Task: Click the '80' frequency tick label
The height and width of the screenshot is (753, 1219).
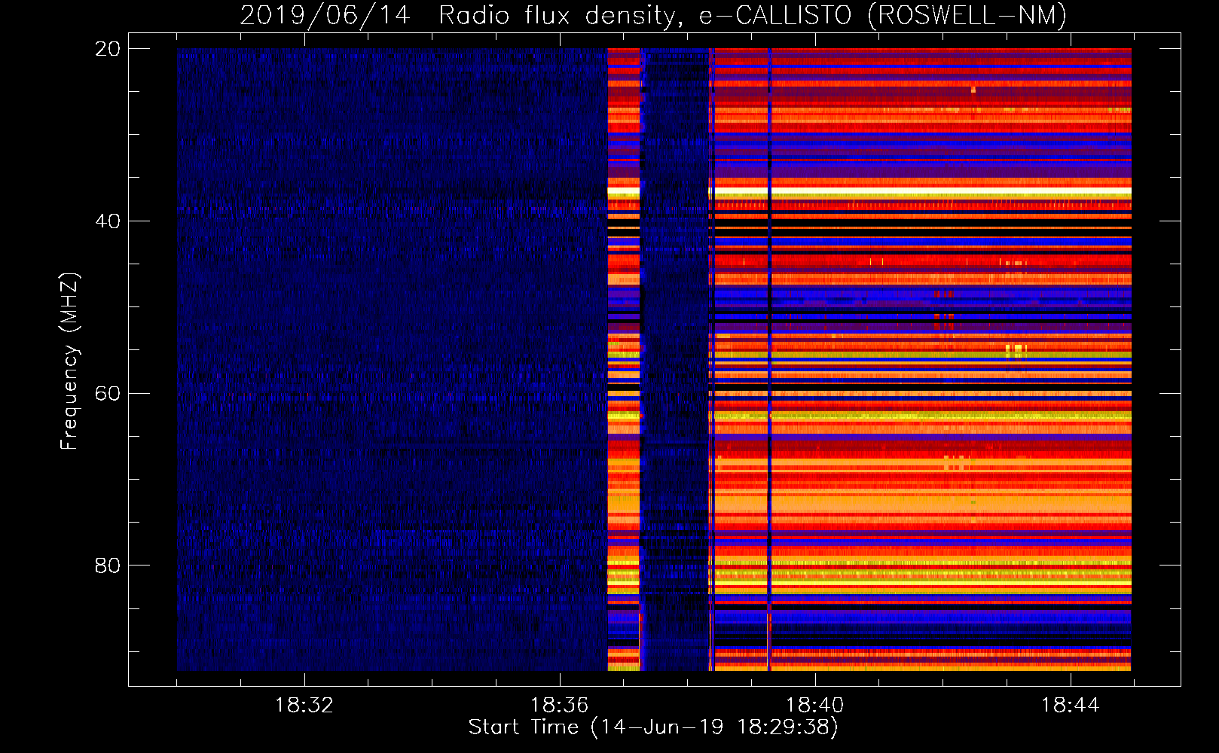Action: tap(107, 566)
